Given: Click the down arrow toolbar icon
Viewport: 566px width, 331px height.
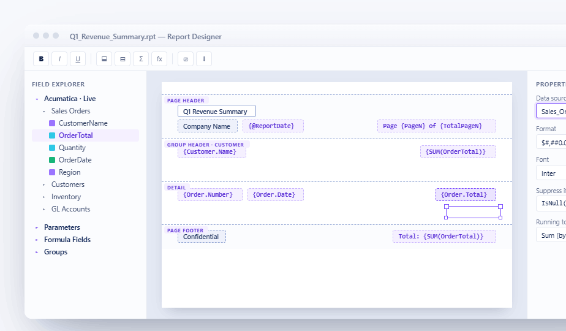Looking at the screenshot, I should tap(204, 59).
